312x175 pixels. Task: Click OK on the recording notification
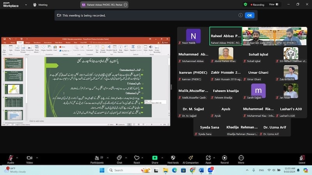250,15
